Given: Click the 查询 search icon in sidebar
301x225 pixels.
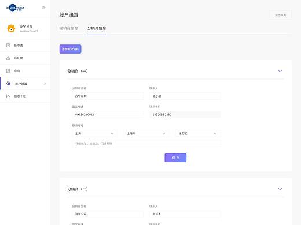Looking at the screenshot, I should (8, 71).
